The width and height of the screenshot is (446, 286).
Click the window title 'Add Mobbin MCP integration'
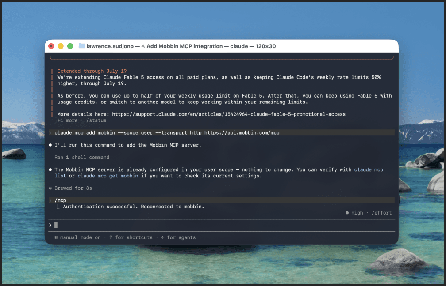click(185, 46)
